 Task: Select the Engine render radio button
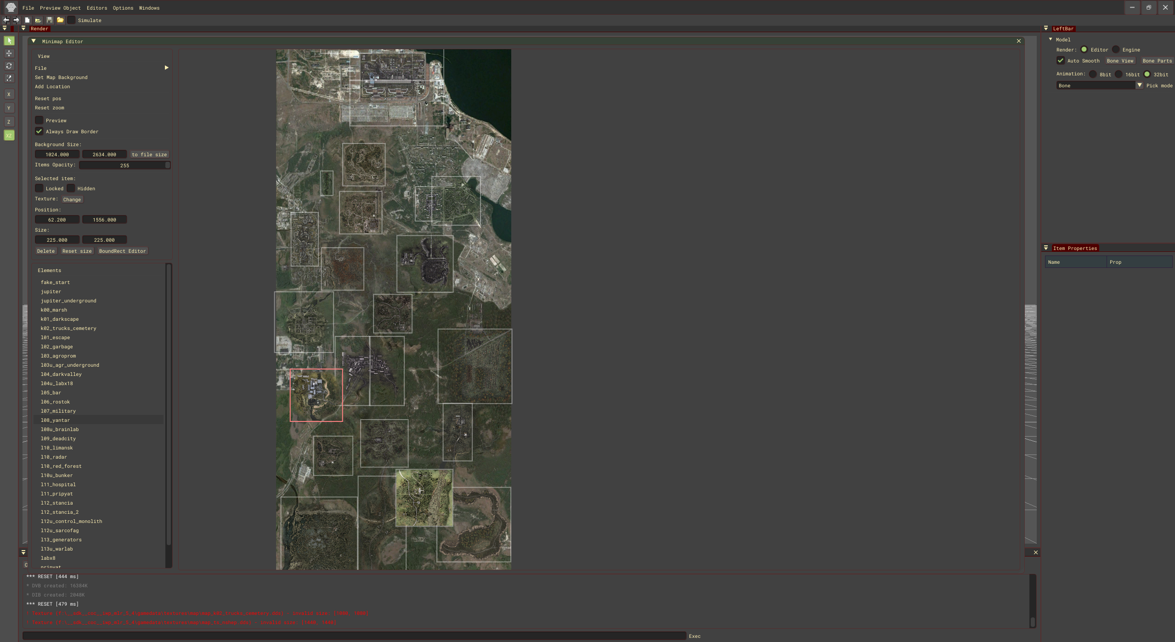(1116, 50)
